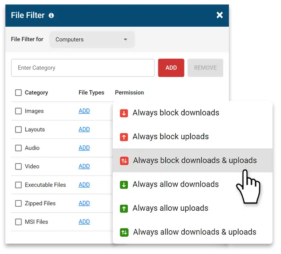Tick the Images category checkbox
Screen dimensions: 281x254
click(18, 111)
